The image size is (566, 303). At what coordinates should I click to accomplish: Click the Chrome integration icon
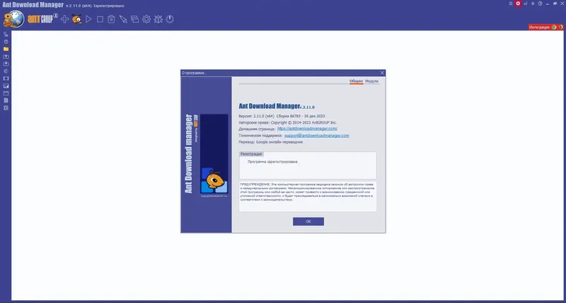click(x=554, y=27)
